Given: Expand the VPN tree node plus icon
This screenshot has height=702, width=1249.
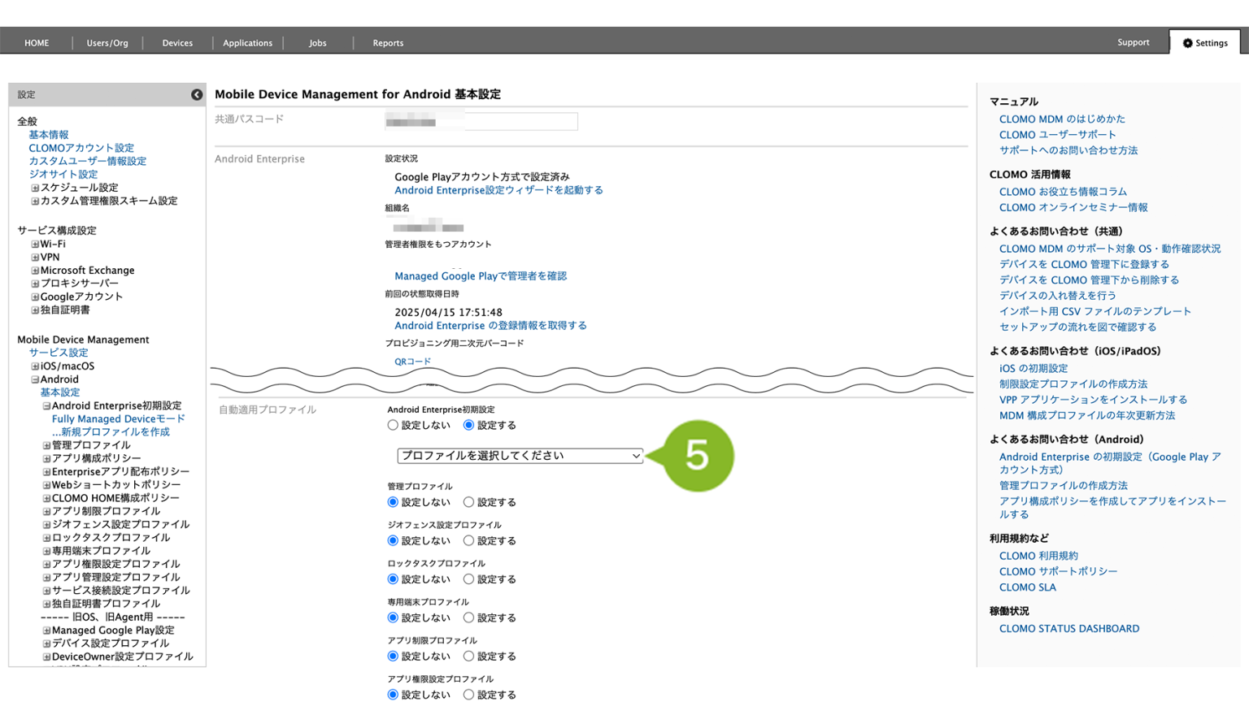Looking at the screenshot, I should [35, 257].
